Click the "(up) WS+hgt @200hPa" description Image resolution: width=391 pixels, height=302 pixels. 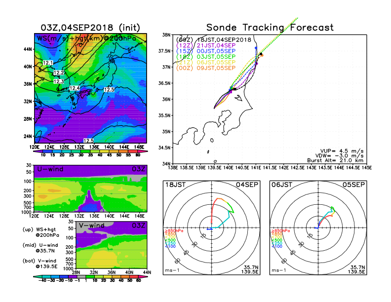click(x=41, y=232)
